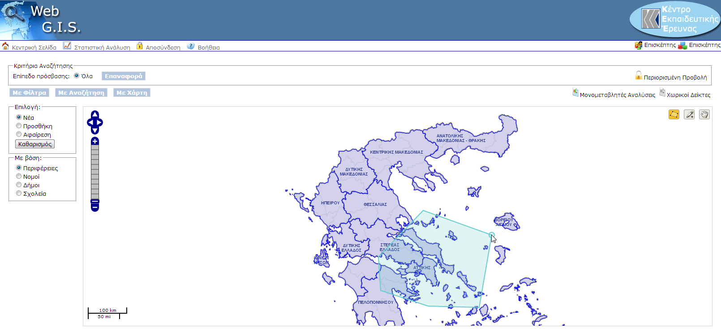Image resolution: width=721 pixels, height=332 pixels.
Task: Click the ΔΥΤΙΚΗΣ ΜΑΚΕΔΟΝΙΑΣ region on map
Action: (354, 172)
